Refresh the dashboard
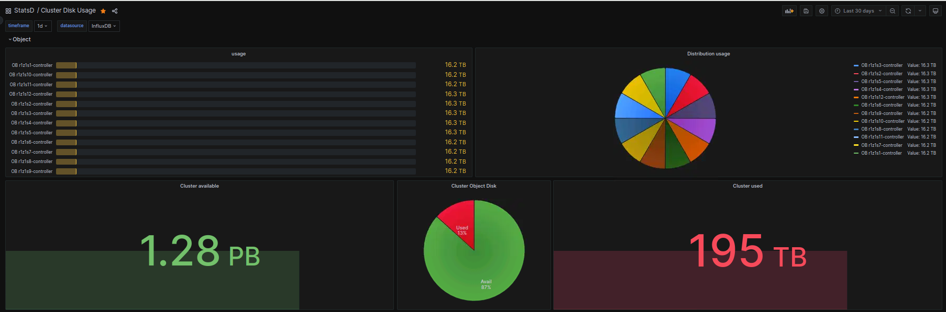Image resolution: width=946 pixels, height=312 pixels. point(908,11)
